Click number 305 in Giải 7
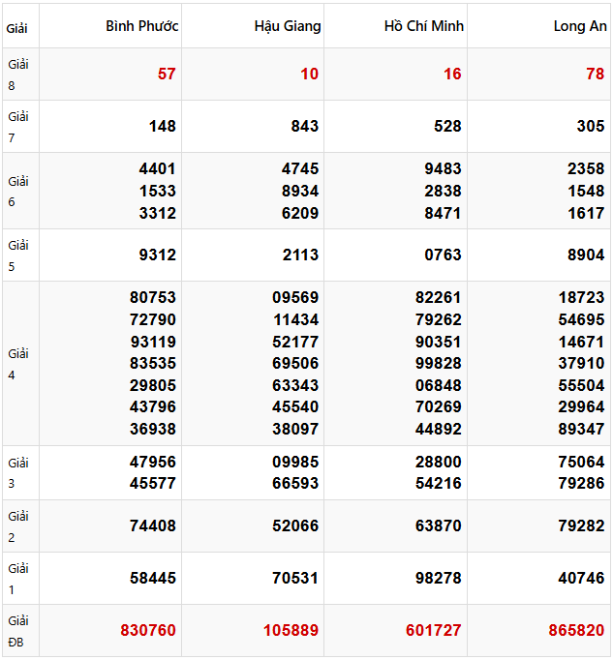Screen dimensions: 613x660 coord(591,126)
